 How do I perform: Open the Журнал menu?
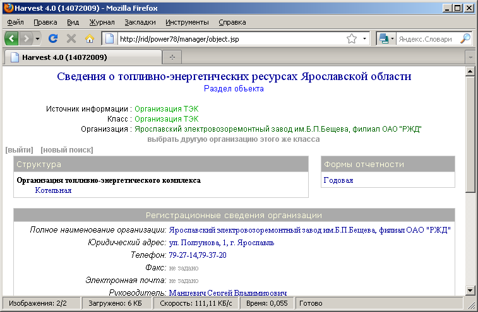pyautogui.click(x=102, y=22)
